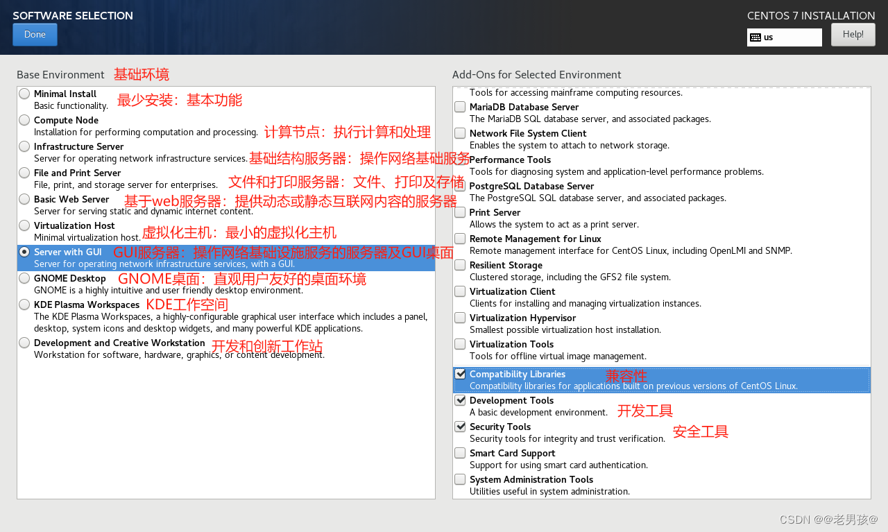Check the Virtualization Tools add-on

[460, 344]
